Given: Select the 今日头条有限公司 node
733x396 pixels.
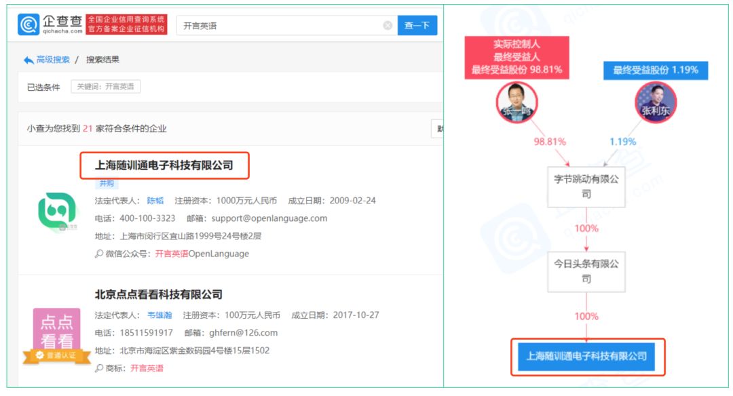Looking at the screenshot, I should tap(586, 272).
